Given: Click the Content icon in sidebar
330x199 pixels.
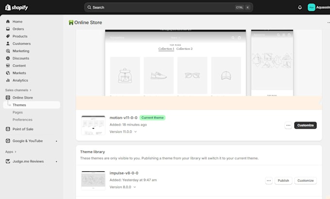Looking at the screenshot, I should pyautogui.click(x=8, y=65).
